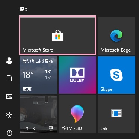Open the ペイント 3D tile
Image resolution: width=139 pixels, height=139 pixels.
coord(77,114)
